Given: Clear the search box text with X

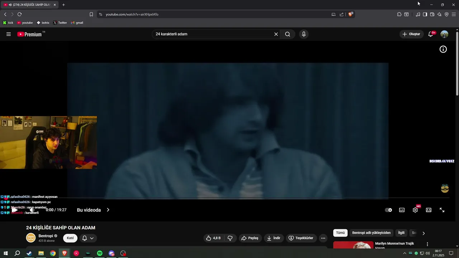Looking at the screenshot, I should (x=276, y=34).
